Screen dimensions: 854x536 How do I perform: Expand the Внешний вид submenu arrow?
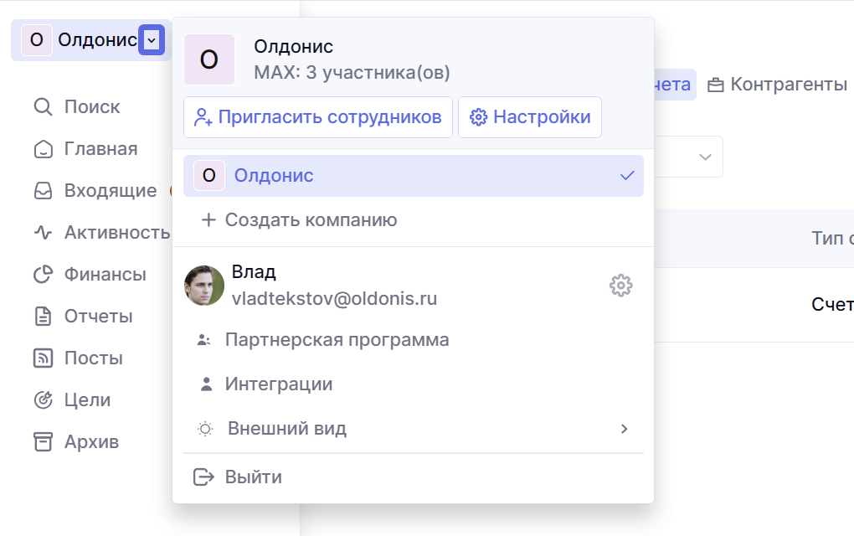click(x=624, y=429)
